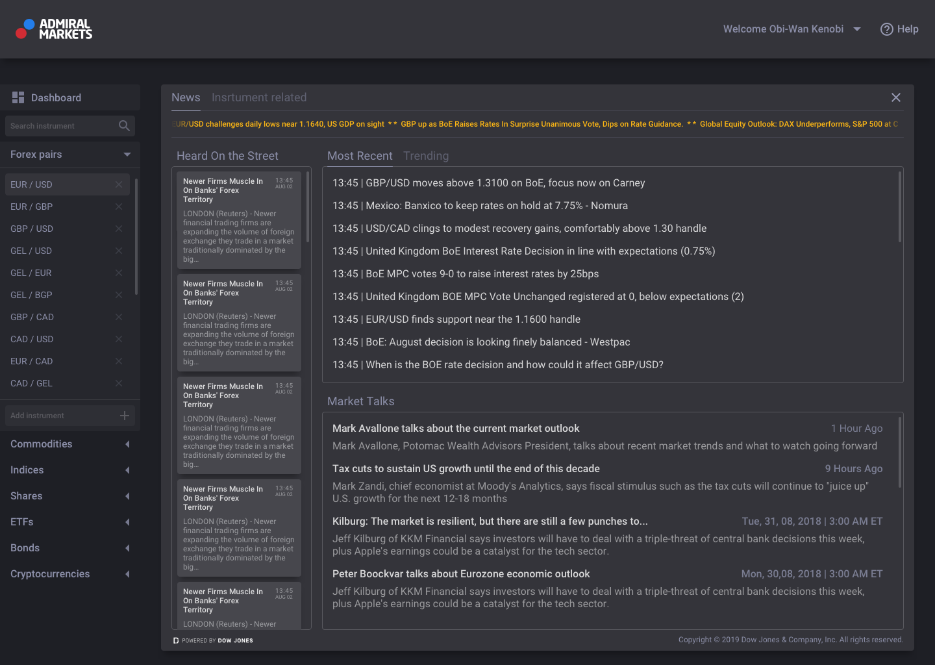
Task: Open Mexico: Banxico rates on hold headline
Action: (480, 206)
